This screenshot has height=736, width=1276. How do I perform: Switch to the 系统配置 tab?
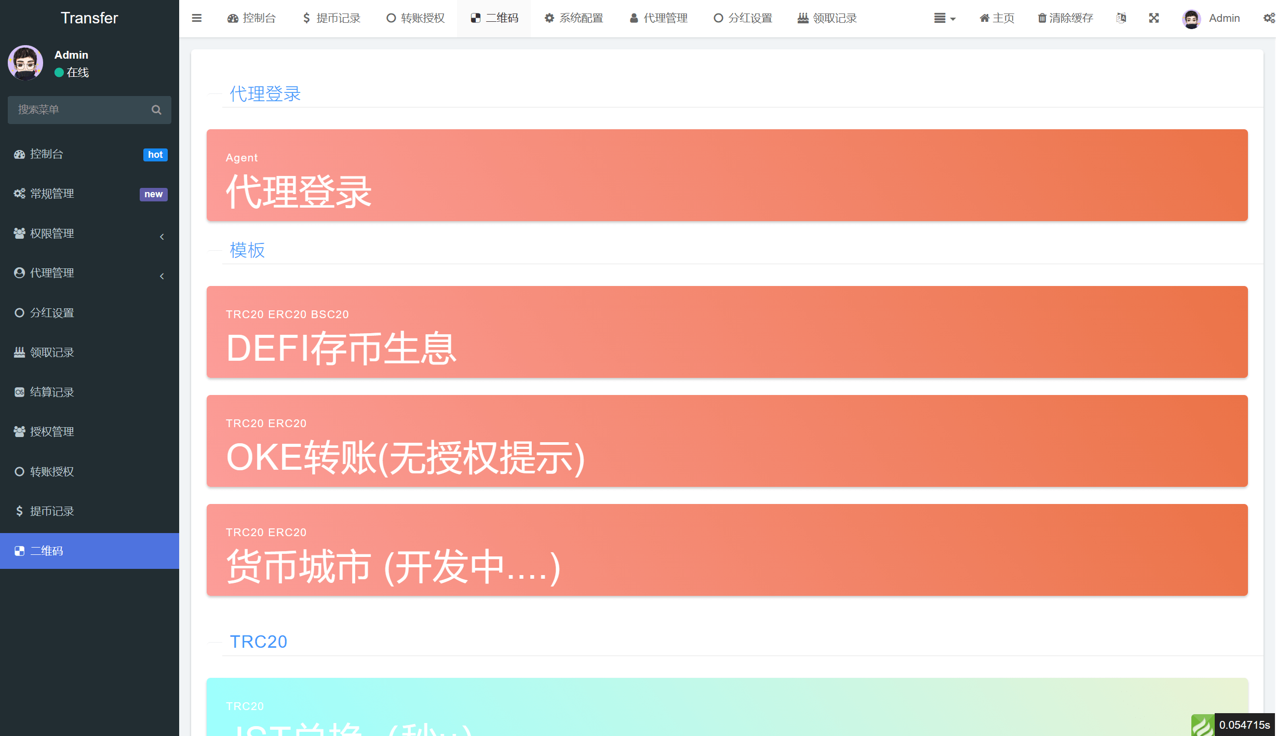point(574,18)
